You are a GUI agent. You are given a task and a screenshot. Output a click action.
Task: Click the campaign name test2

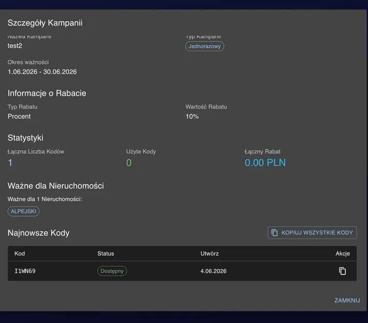[15, 46]
